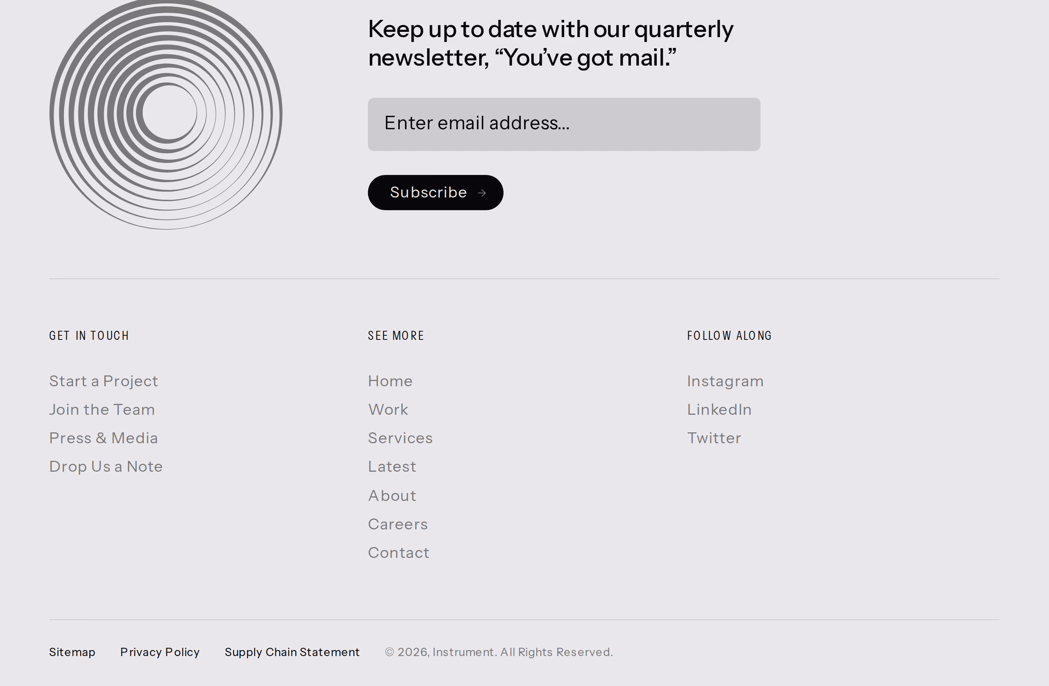1049x686 pixels.
Task: Open the Supply Chain Statement link
Action: tap(292, 652)
